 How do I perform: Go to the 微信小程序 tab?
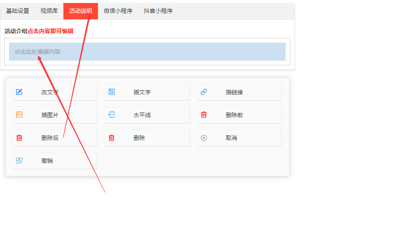[118, 11]
